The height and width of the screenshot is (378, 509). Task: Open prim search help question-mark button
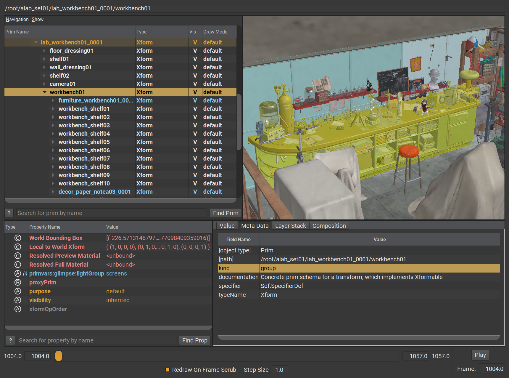[x=9, y=213]
